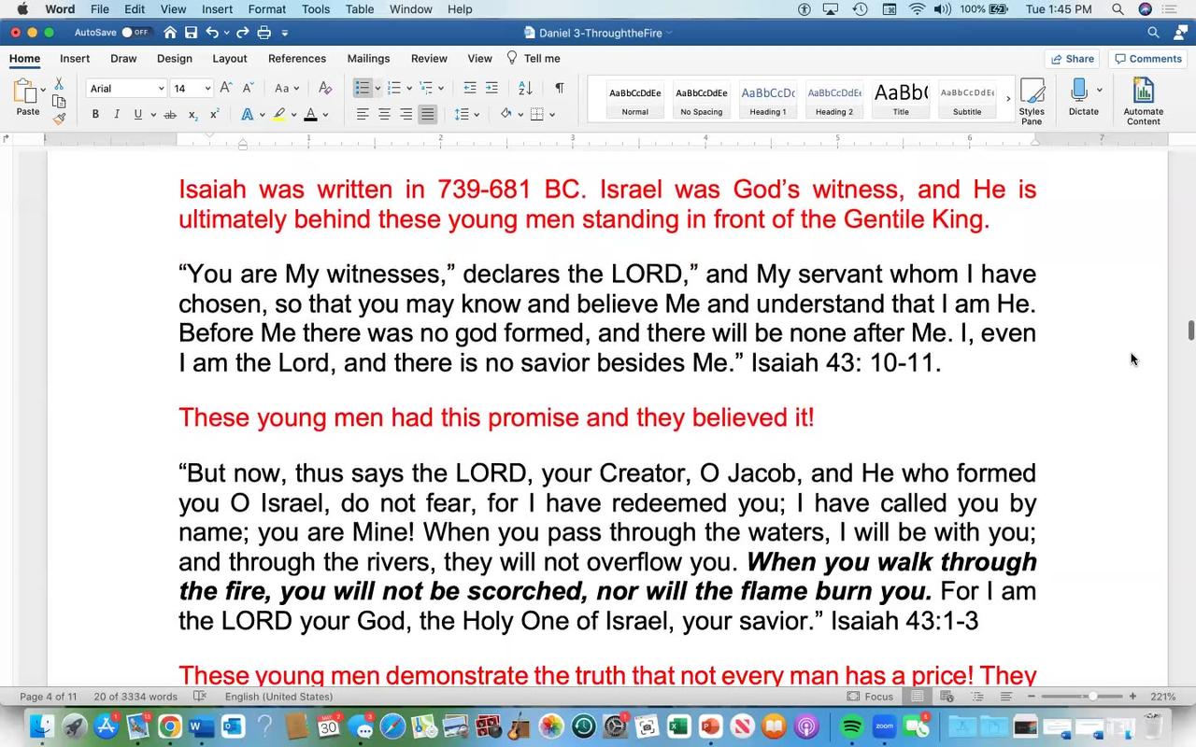Select centered text alignment
This screenshot has height=747, width=1196.
384,114
